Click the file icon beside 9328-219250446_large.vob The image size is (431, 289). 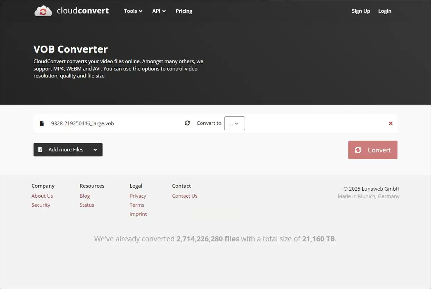pos(42,123)
